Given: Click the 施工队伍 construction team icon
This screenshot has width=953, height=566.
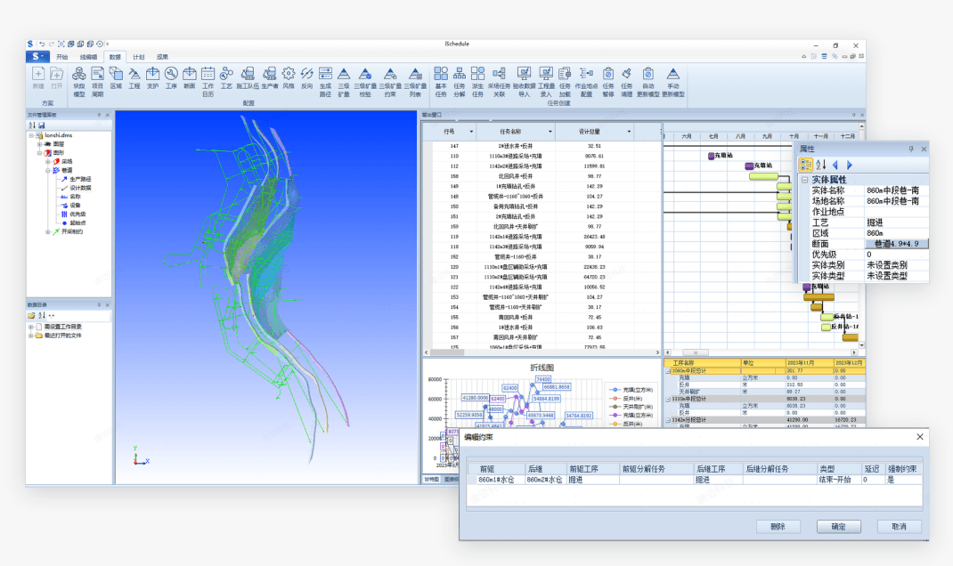Looking at the screenshot, I should (248, 78).
